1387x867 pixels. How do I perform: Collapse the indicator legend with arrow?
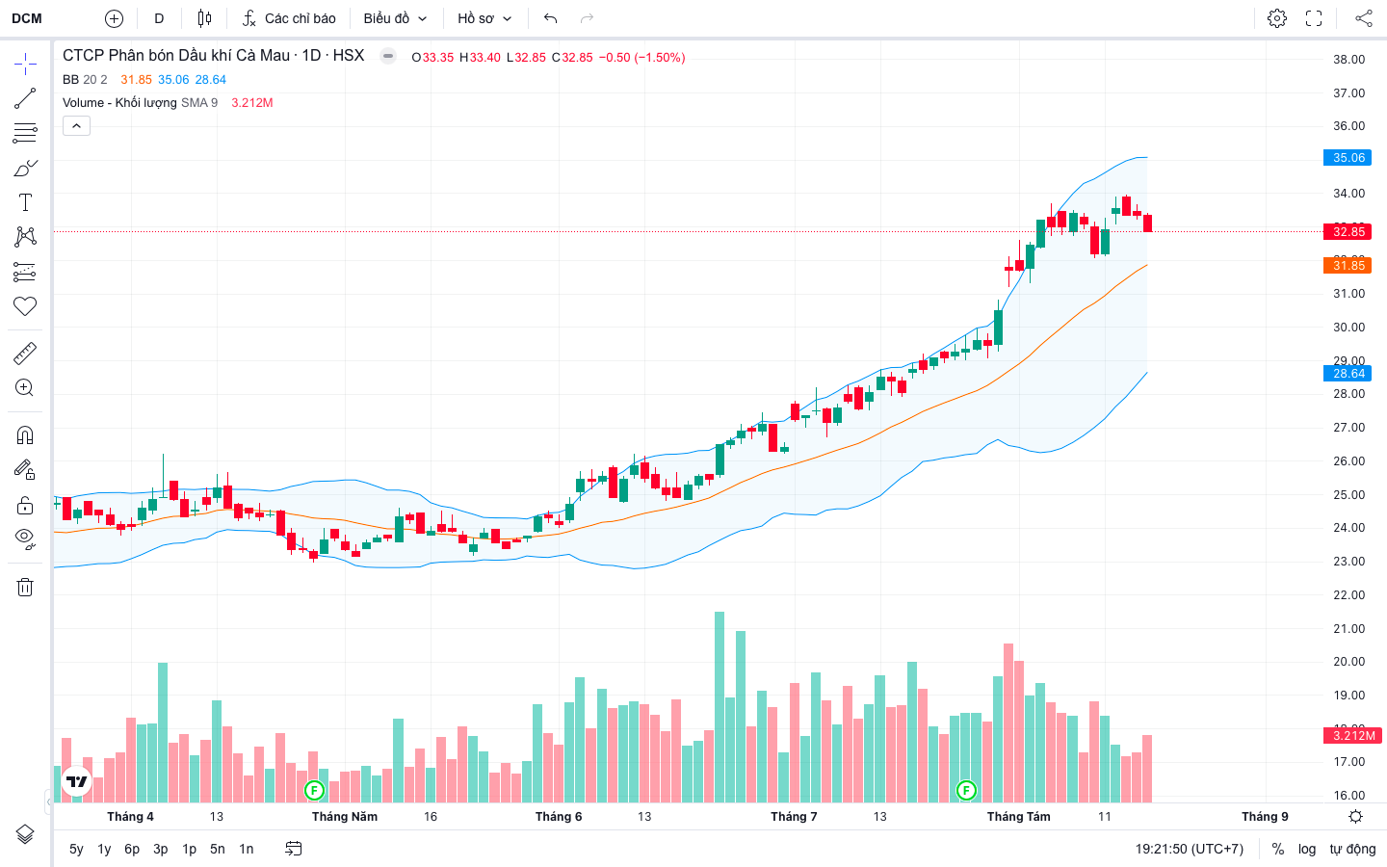[x=76, y=126]
